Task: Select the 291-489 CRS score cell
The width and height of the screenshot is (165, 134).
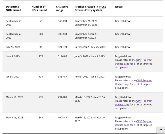Action: click(x=62, y=97)
